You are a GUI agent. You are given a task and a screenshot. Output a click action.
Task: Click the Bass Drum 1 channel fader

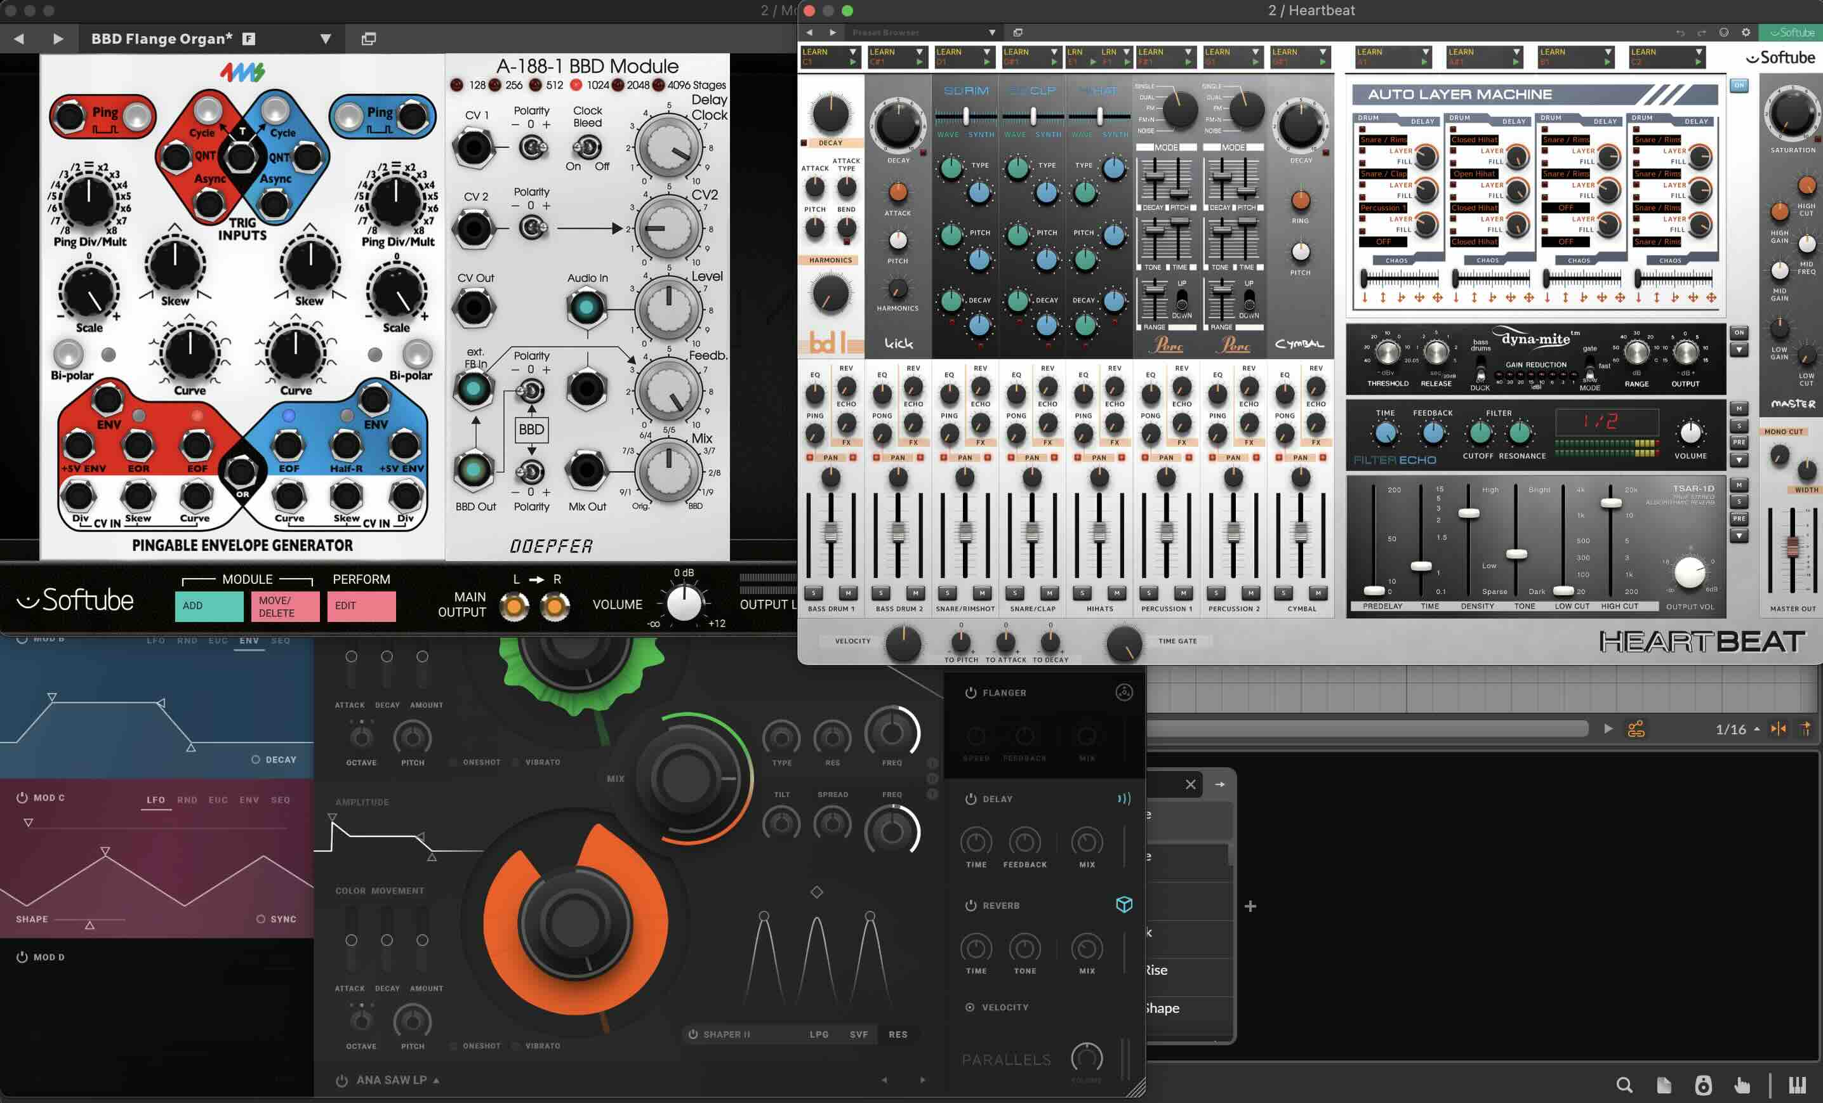(x=831, y=532)
